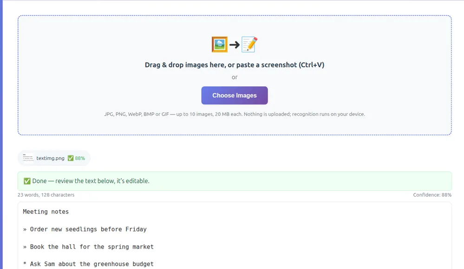Click the 'Done — review the text below' message
Image resolution: width=464 pixels, height=269 pixels.
91,181
